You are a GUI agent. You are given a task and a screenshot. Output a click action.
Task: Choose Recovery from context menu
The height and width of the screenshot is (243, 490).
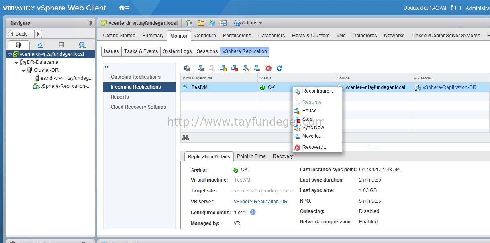click(x=317, y=147)
